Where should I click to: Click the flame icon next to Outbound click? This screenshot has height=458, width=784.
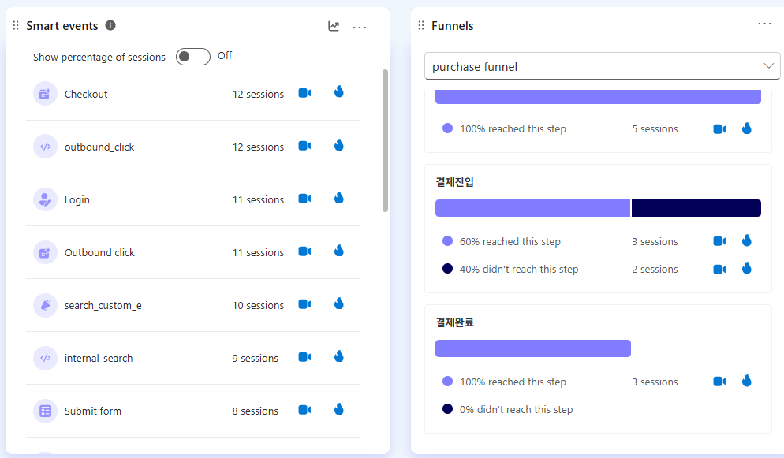(x=338, y=251)
